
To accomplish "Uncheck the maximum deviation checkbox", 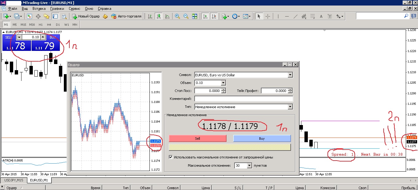I will (x=171, y=157).
